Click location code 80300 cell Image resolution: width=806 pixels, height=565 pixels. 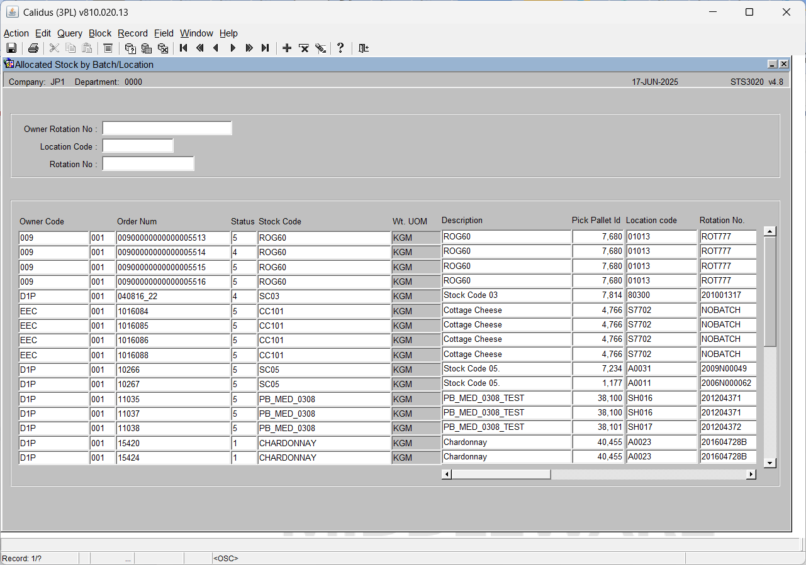coord(662,295)
